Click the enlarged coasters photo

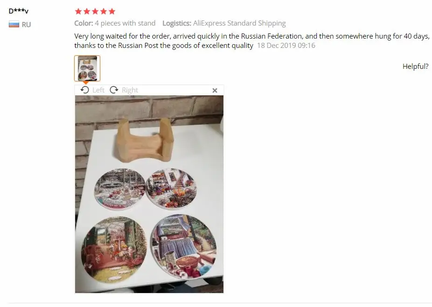pyautogui.click(x=149, y=194)
